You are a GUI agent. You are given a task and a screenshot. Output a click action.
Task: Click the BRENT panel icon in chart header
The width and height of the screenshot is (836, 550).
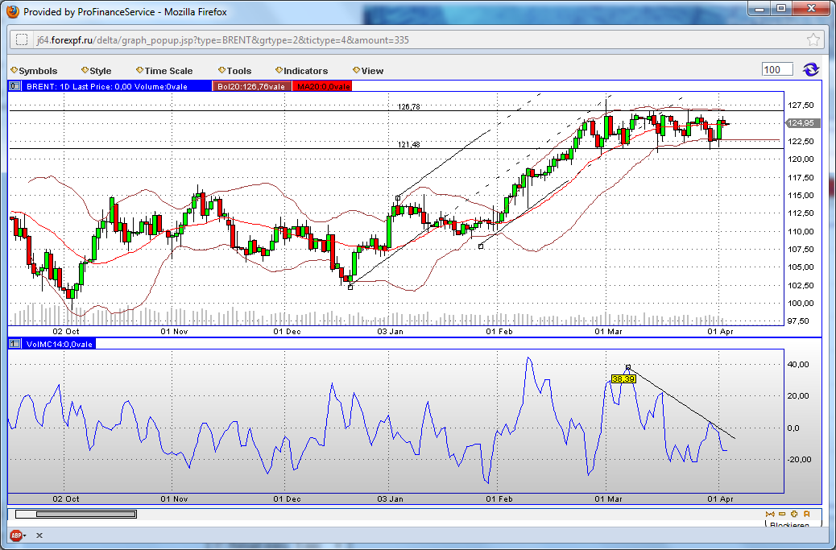[14, 86]
